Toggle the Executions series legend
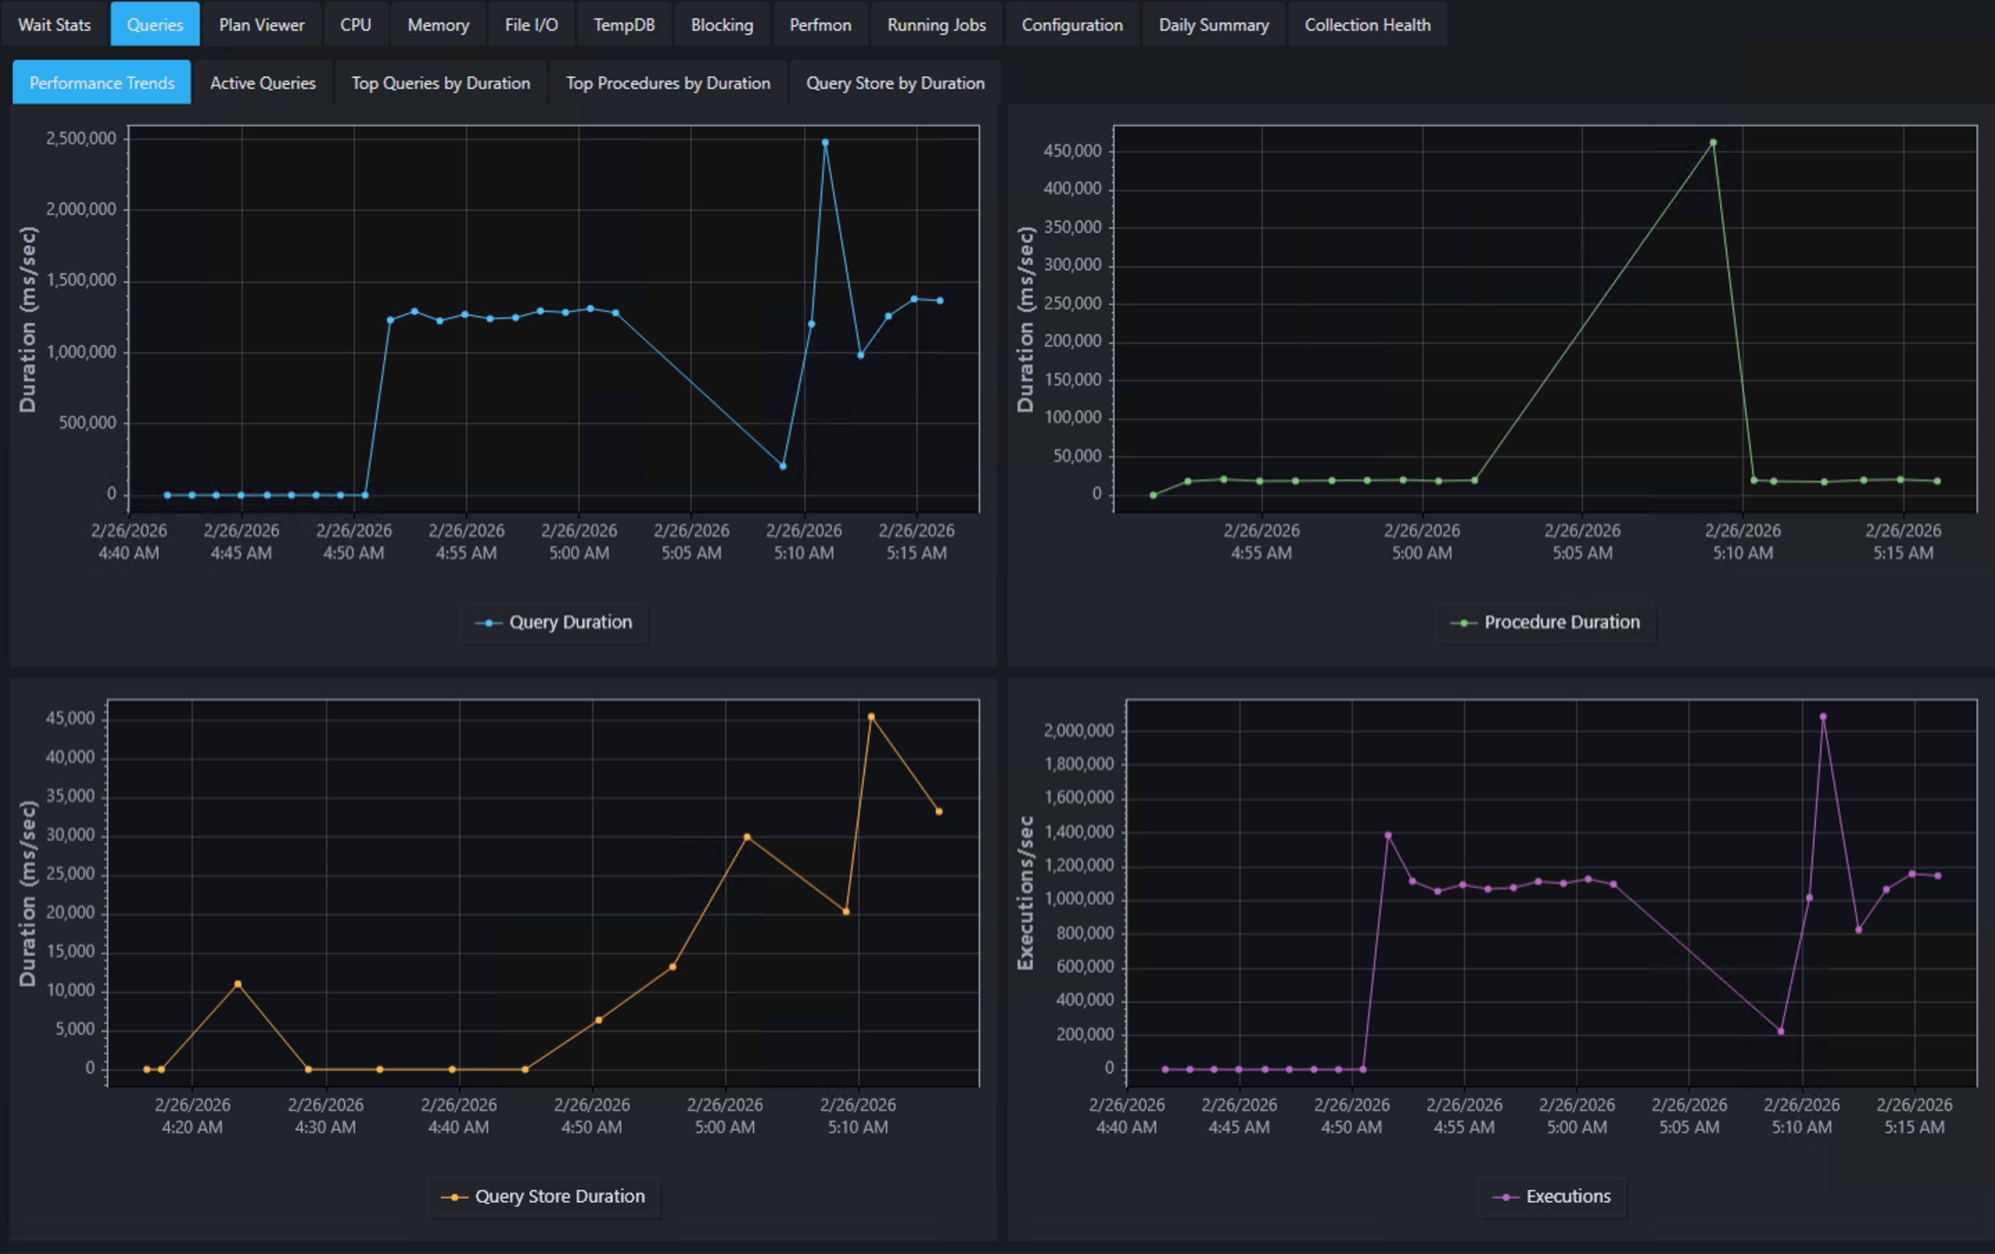This screenshot has width=1995, height=1254. 1552,1196
